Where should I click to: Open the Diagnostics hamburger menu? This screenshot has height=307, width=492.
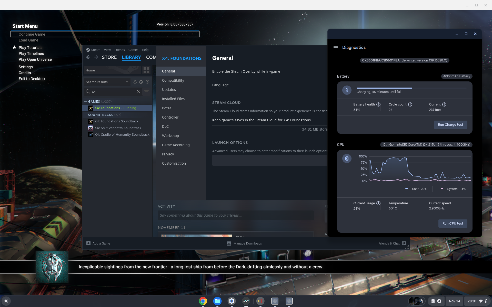(x=335, y=48)
